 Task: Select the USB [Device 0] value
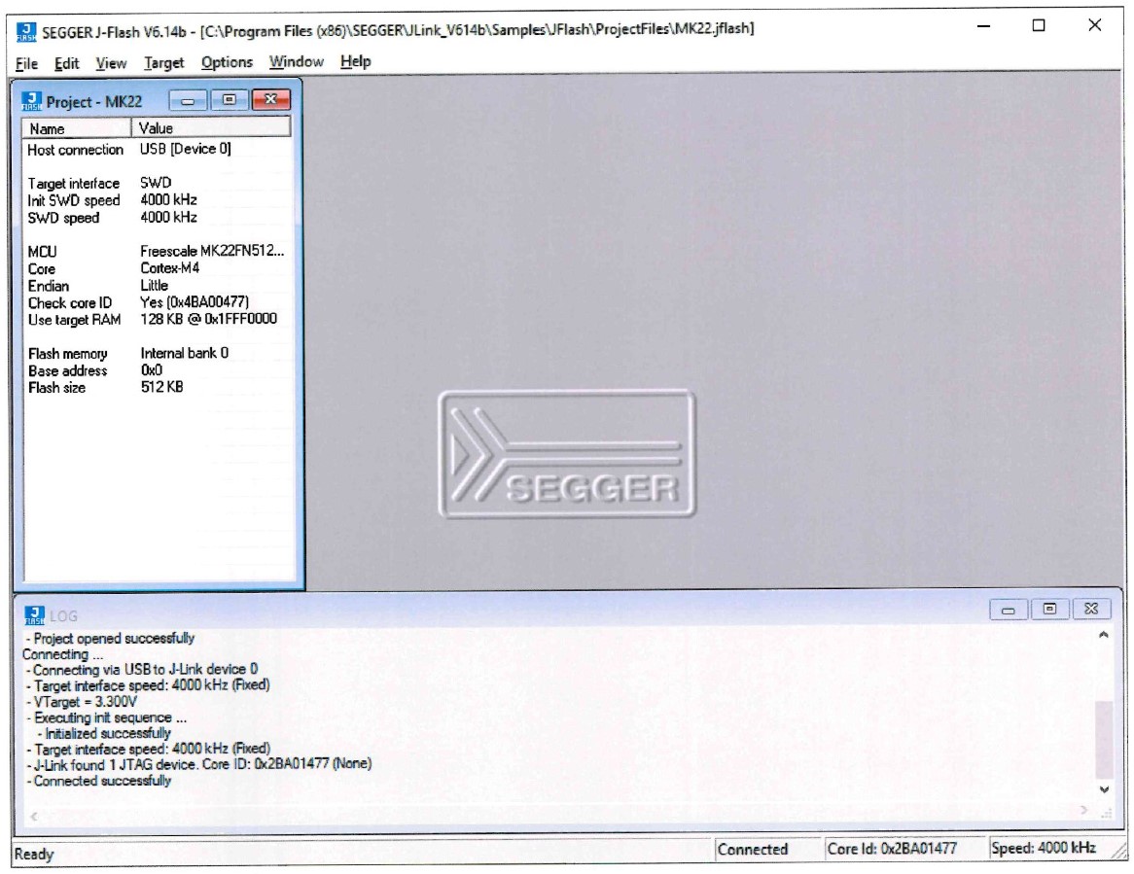coord(185,149)
